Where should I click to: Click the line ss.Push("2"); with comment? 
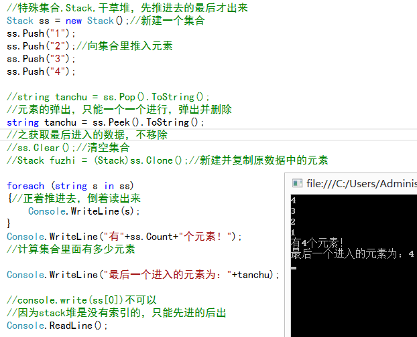[90, 46]
